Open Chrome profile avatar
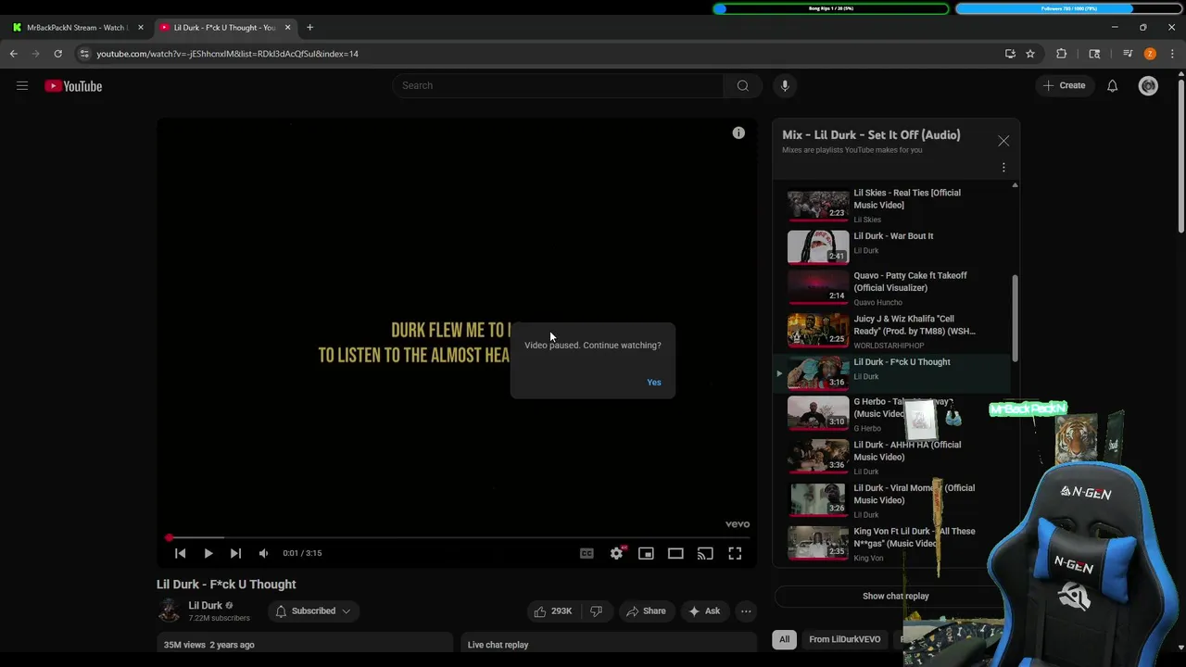Screen dimensions: 1186x667 (1150, 54)
